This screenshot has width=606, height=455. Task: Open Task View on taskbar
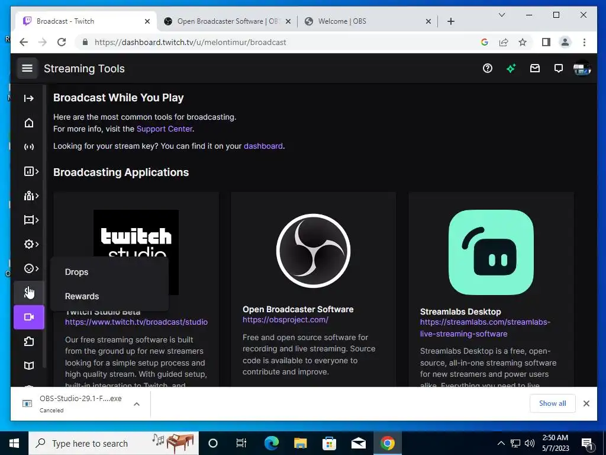(241, 443)
